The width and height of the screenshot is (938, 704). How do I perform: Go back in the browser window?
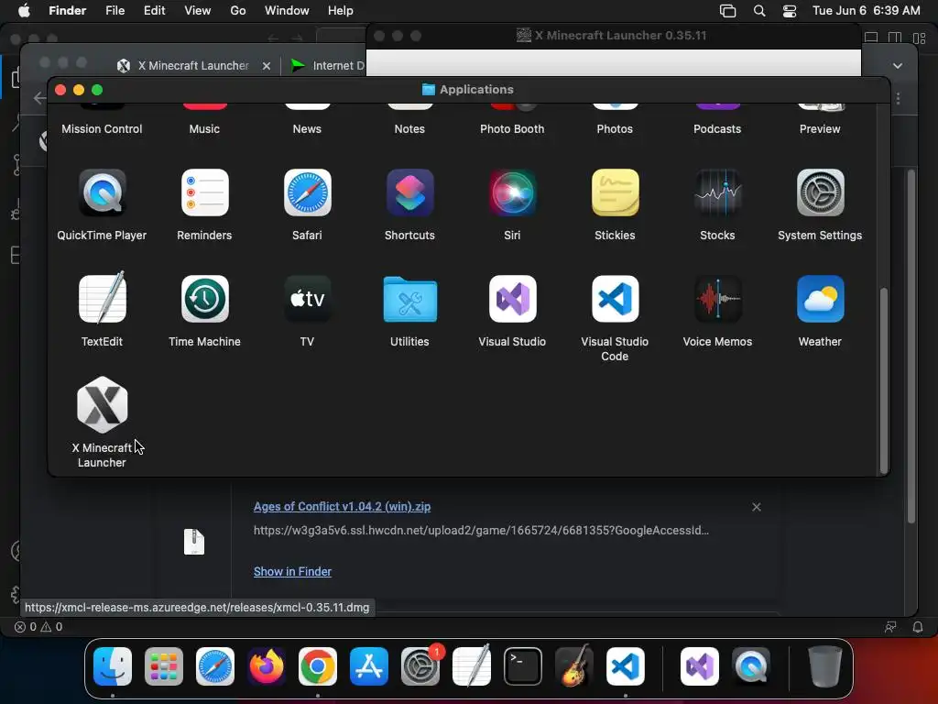(39, 98)
